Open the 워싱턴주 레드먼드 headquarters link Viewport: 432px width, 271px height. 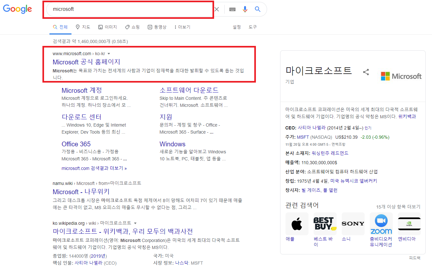tap(330, 153)
